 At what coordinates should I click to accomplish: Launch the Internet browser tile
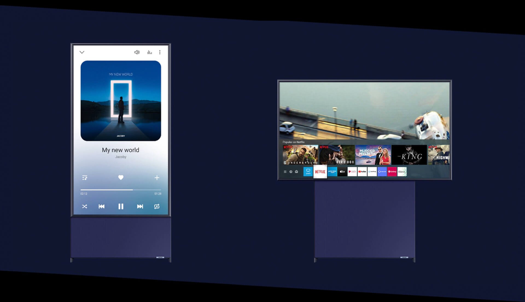382,172
